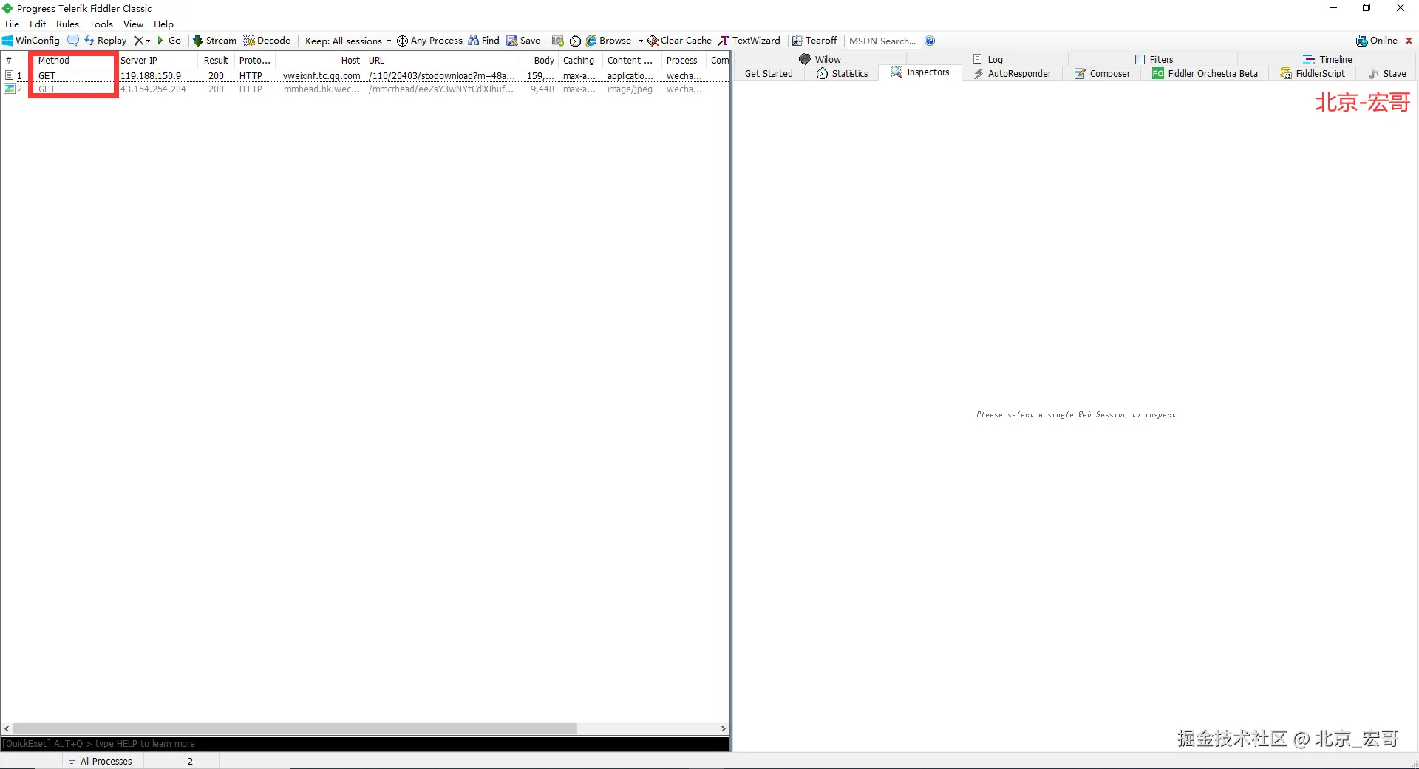Click the session list horizontal scrollbar

pos(295,728)
